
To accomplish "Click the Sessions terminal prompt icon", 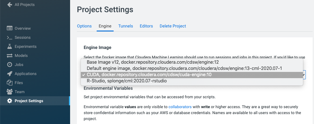I will (10, 37).
